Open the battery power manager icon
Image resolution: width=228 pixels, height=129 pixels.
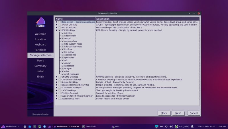point(176,126)
